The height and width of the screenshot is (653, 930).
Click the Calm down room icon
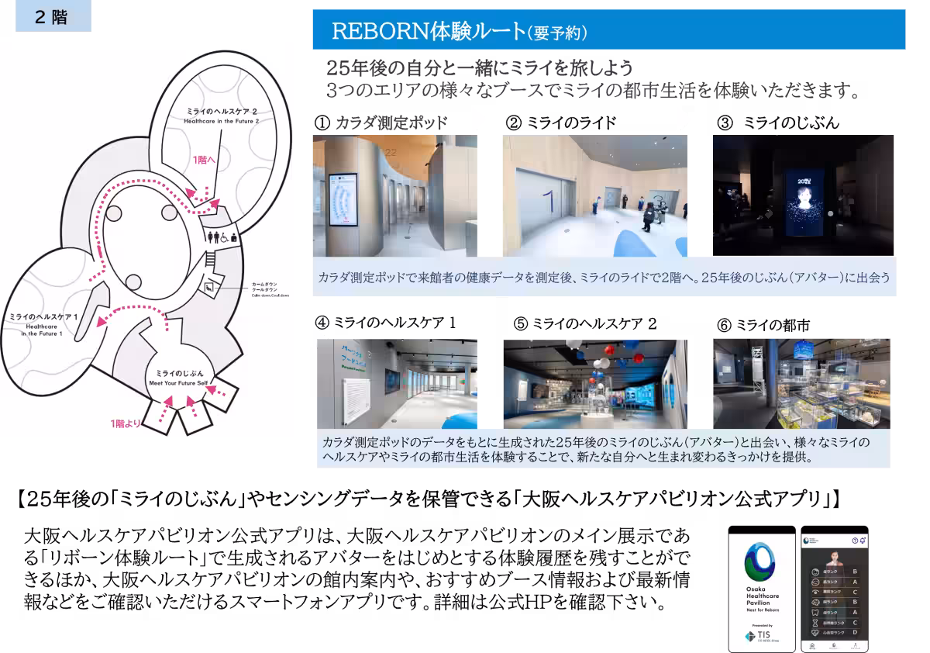click(x=209, y=288)
